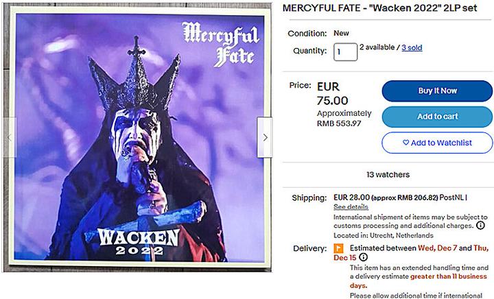The width and height of the screenshot is (494, 299).
Task: Click the previous image arrow on the album photo
Action: click(x=10, y=137)
